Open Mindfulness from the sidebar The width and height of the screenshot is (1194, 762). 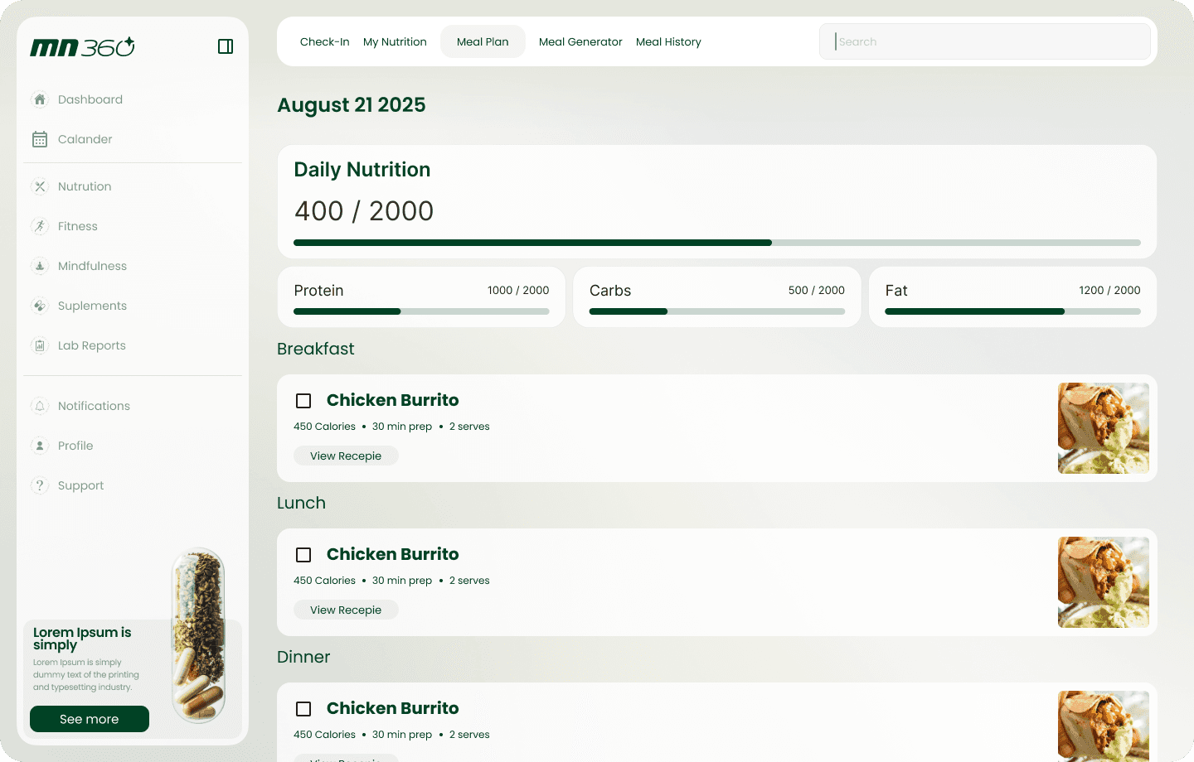point(92,266)
